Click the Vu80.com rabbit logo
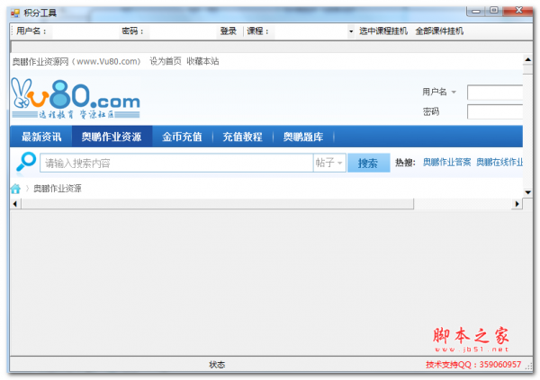Viewport: 540px width, 380px height. 76,99
